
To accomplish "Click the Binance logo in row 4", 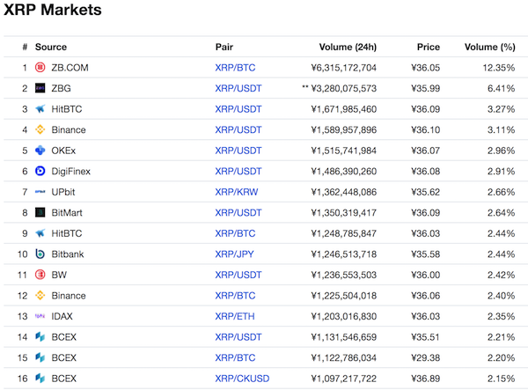I will [40, 129].
